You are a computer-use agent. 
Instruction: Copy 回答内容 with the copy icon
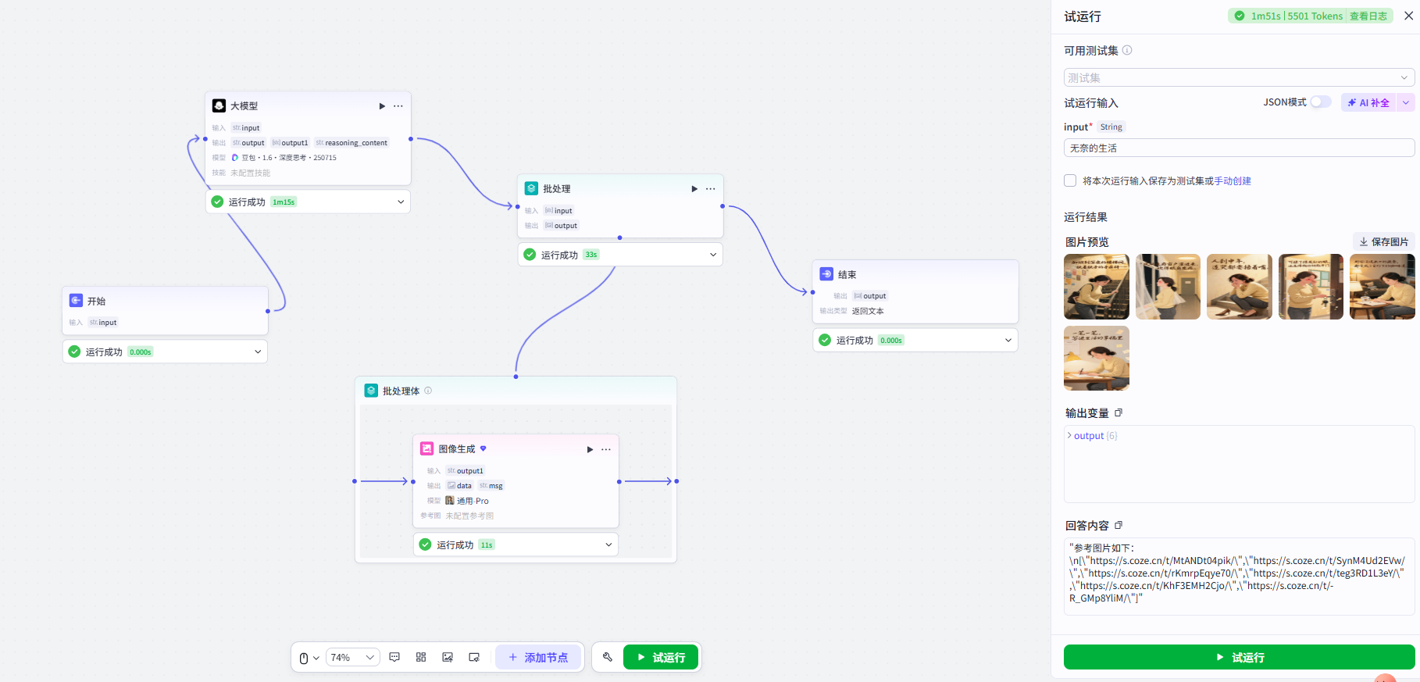[1119, 526]
